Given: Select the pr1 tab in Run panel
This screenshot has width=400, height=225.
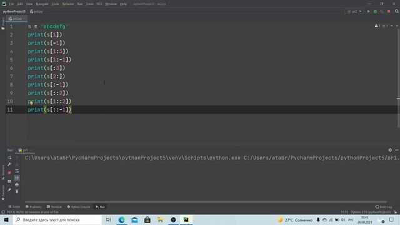Looking at the screenshot, I should tap(25, 150).
